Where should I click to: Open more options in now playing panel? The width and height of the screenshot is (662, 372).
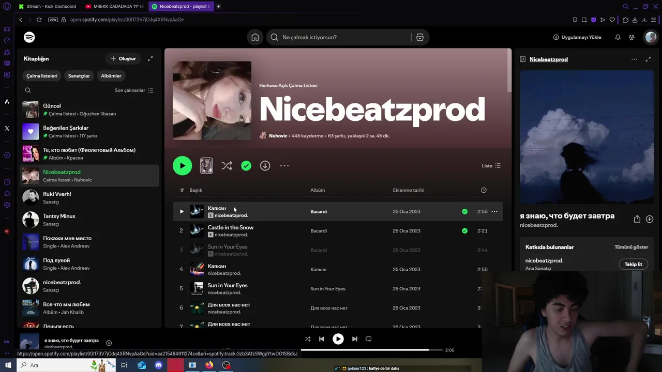click(x=634, y=59)
